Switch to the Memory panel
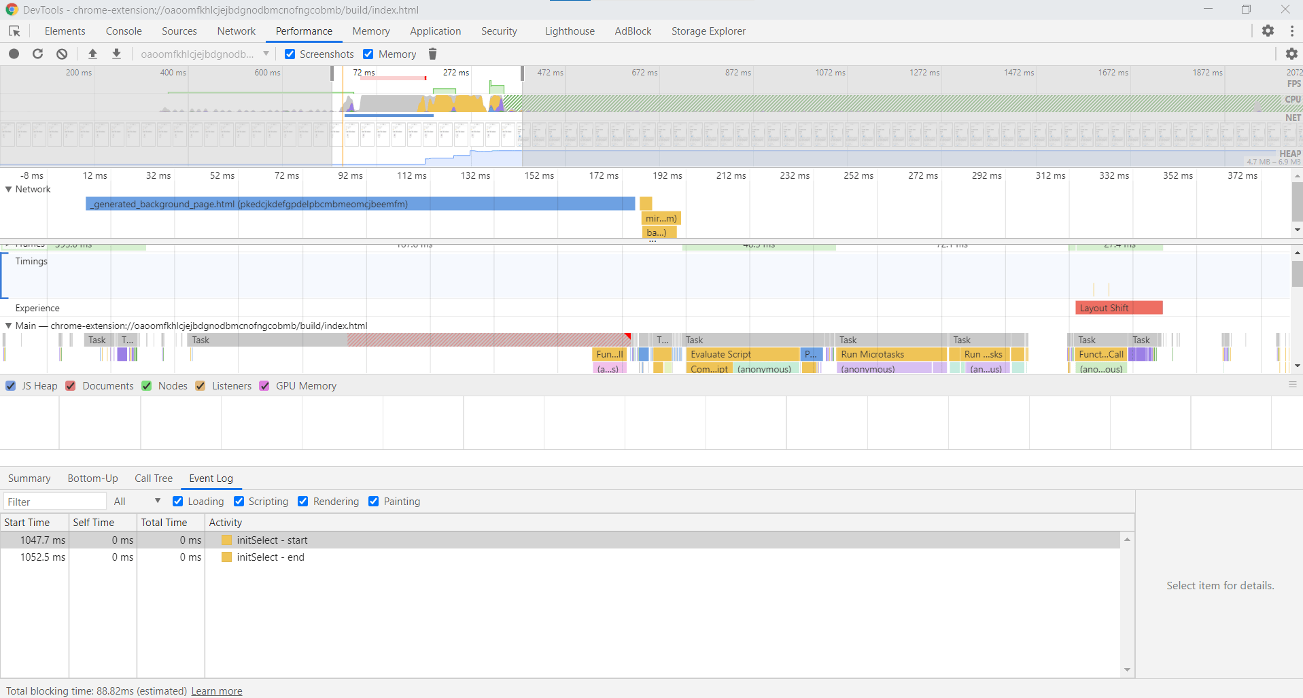This screenshot has width=1303, height=698. pyautogui.click(x=370, y=31)
